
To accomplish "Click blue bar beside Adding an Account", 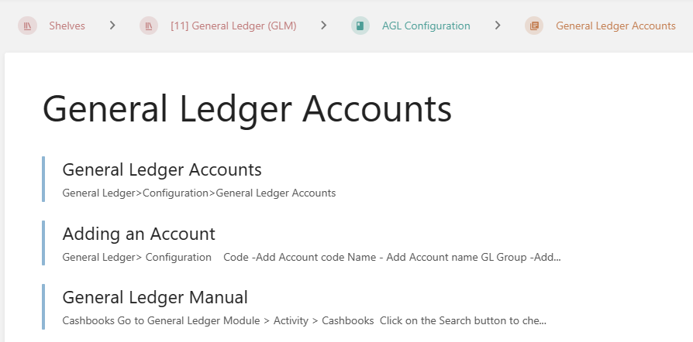I will pos(43,243).
